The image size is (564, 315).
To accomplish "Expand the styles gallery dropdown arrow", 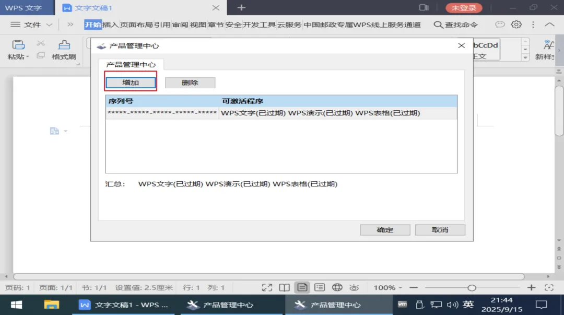I will point(525,57).
